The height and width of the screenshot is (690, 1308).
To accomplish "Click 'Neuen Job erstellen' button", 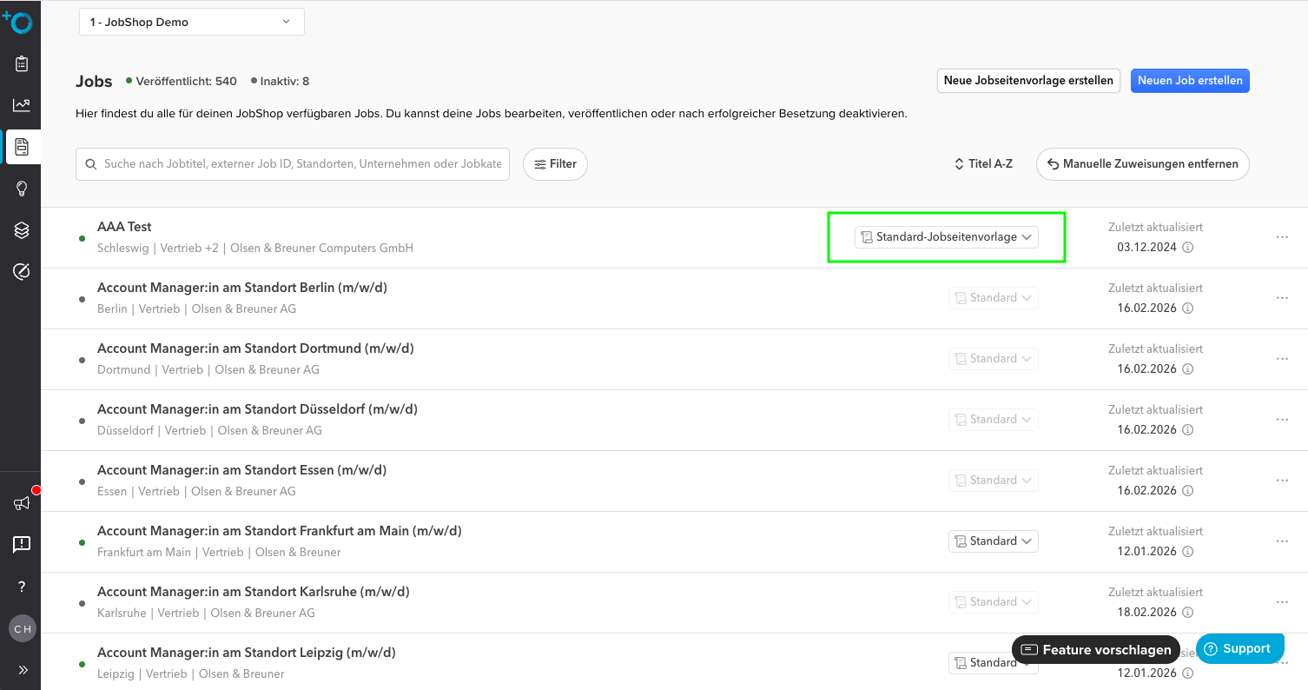I will pyautogui.click(x=1189, y=81).
